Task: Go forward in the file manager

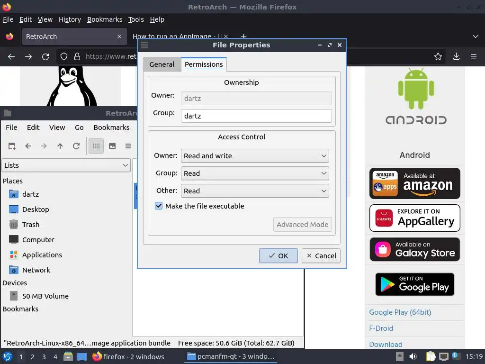Action: tap(44, 146)
